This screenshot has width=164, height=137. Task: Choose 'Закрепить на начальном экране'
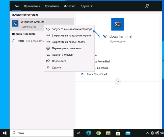69,36
